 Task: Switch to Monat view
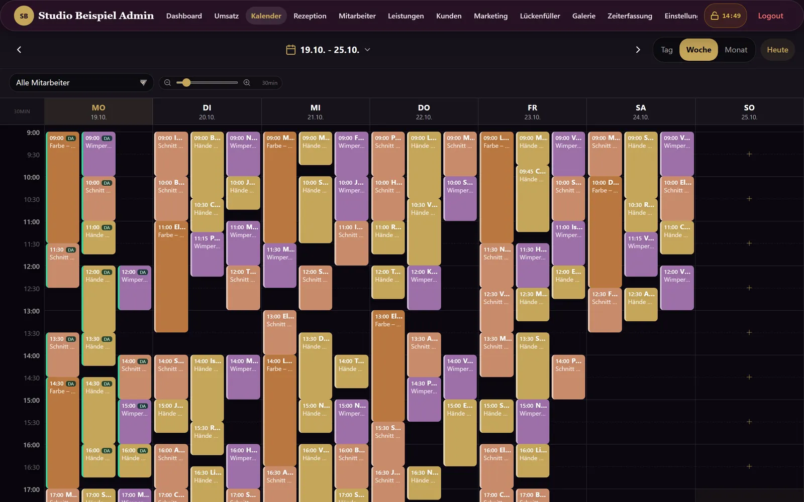pyautogui.click(x=736, y=50)
